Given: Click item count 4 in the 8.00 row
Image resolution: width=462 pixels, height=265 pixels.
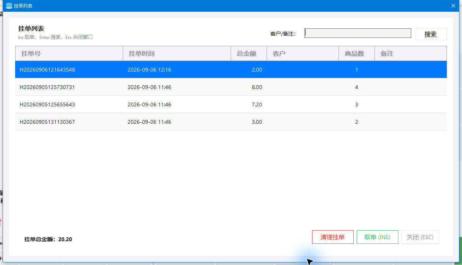Looking at the screenshot, I should (x=357, y=87).
